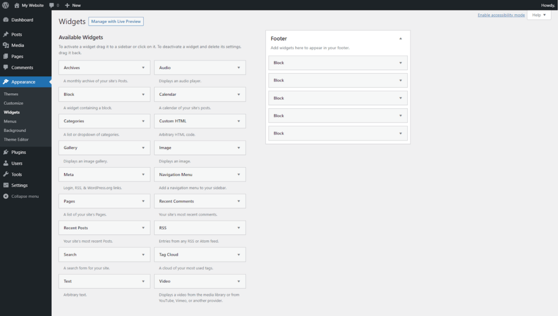Click the Media icon in sidebar
Screen dimensions: 558x316
pyautogui.click(x=5, y=45)
